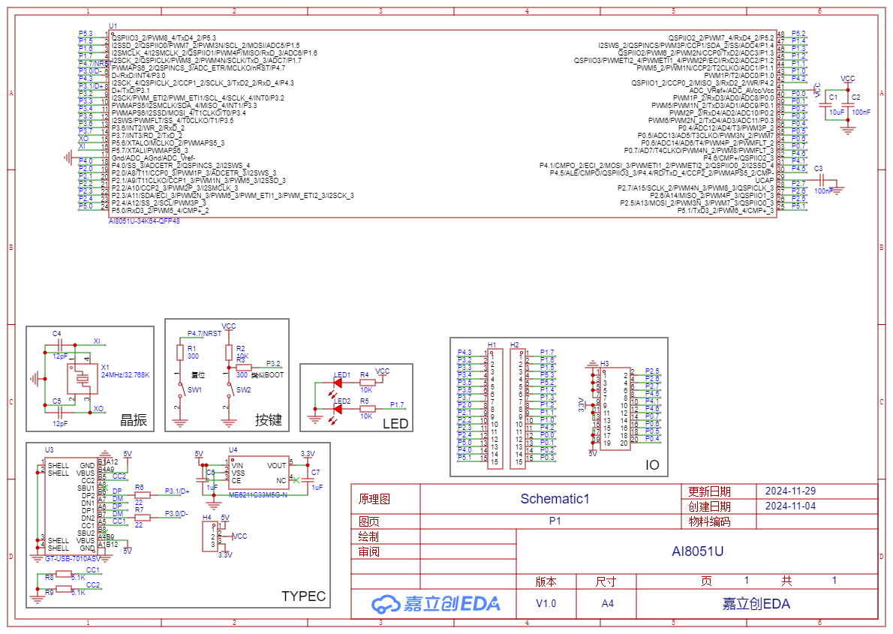Click the 24MHz/32.768K value text
Screen dimensions: 893x634
tap(125, 375)
